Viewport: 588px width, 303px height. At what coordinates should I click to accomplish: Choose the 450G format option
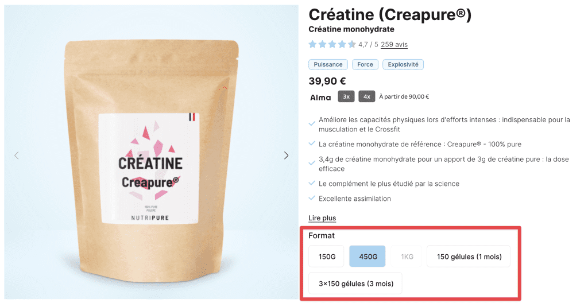point(367,257)
